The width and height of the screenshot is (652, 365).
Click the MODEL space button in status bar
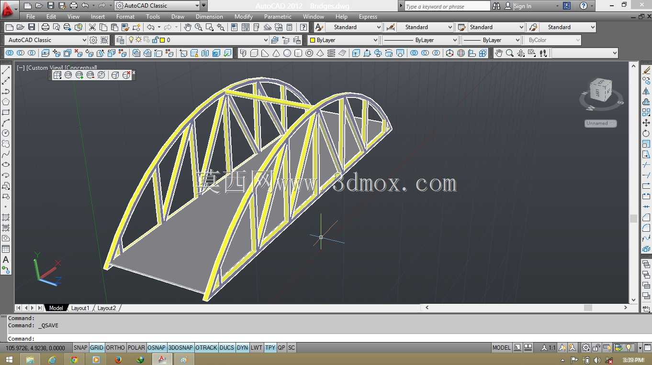tap(502, 348)
